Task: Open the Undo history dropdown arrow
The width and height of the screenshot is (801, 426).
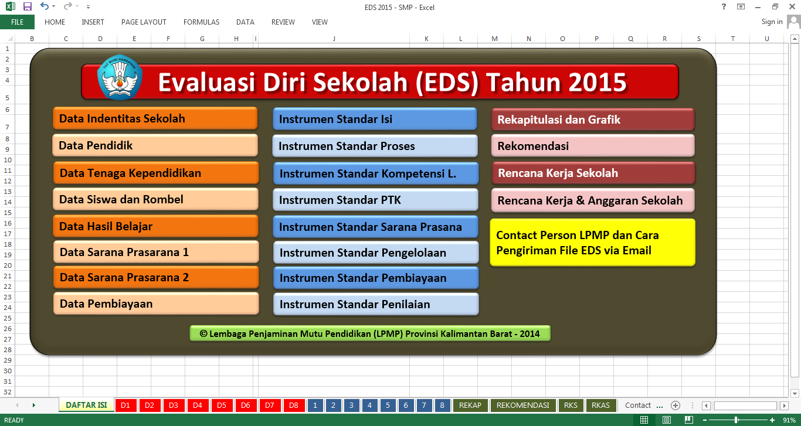Action: (x=53, y=7)
